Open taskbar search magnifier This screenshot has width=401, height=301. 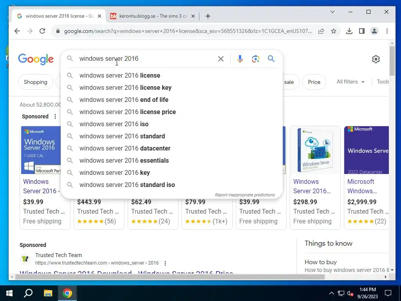28,293
